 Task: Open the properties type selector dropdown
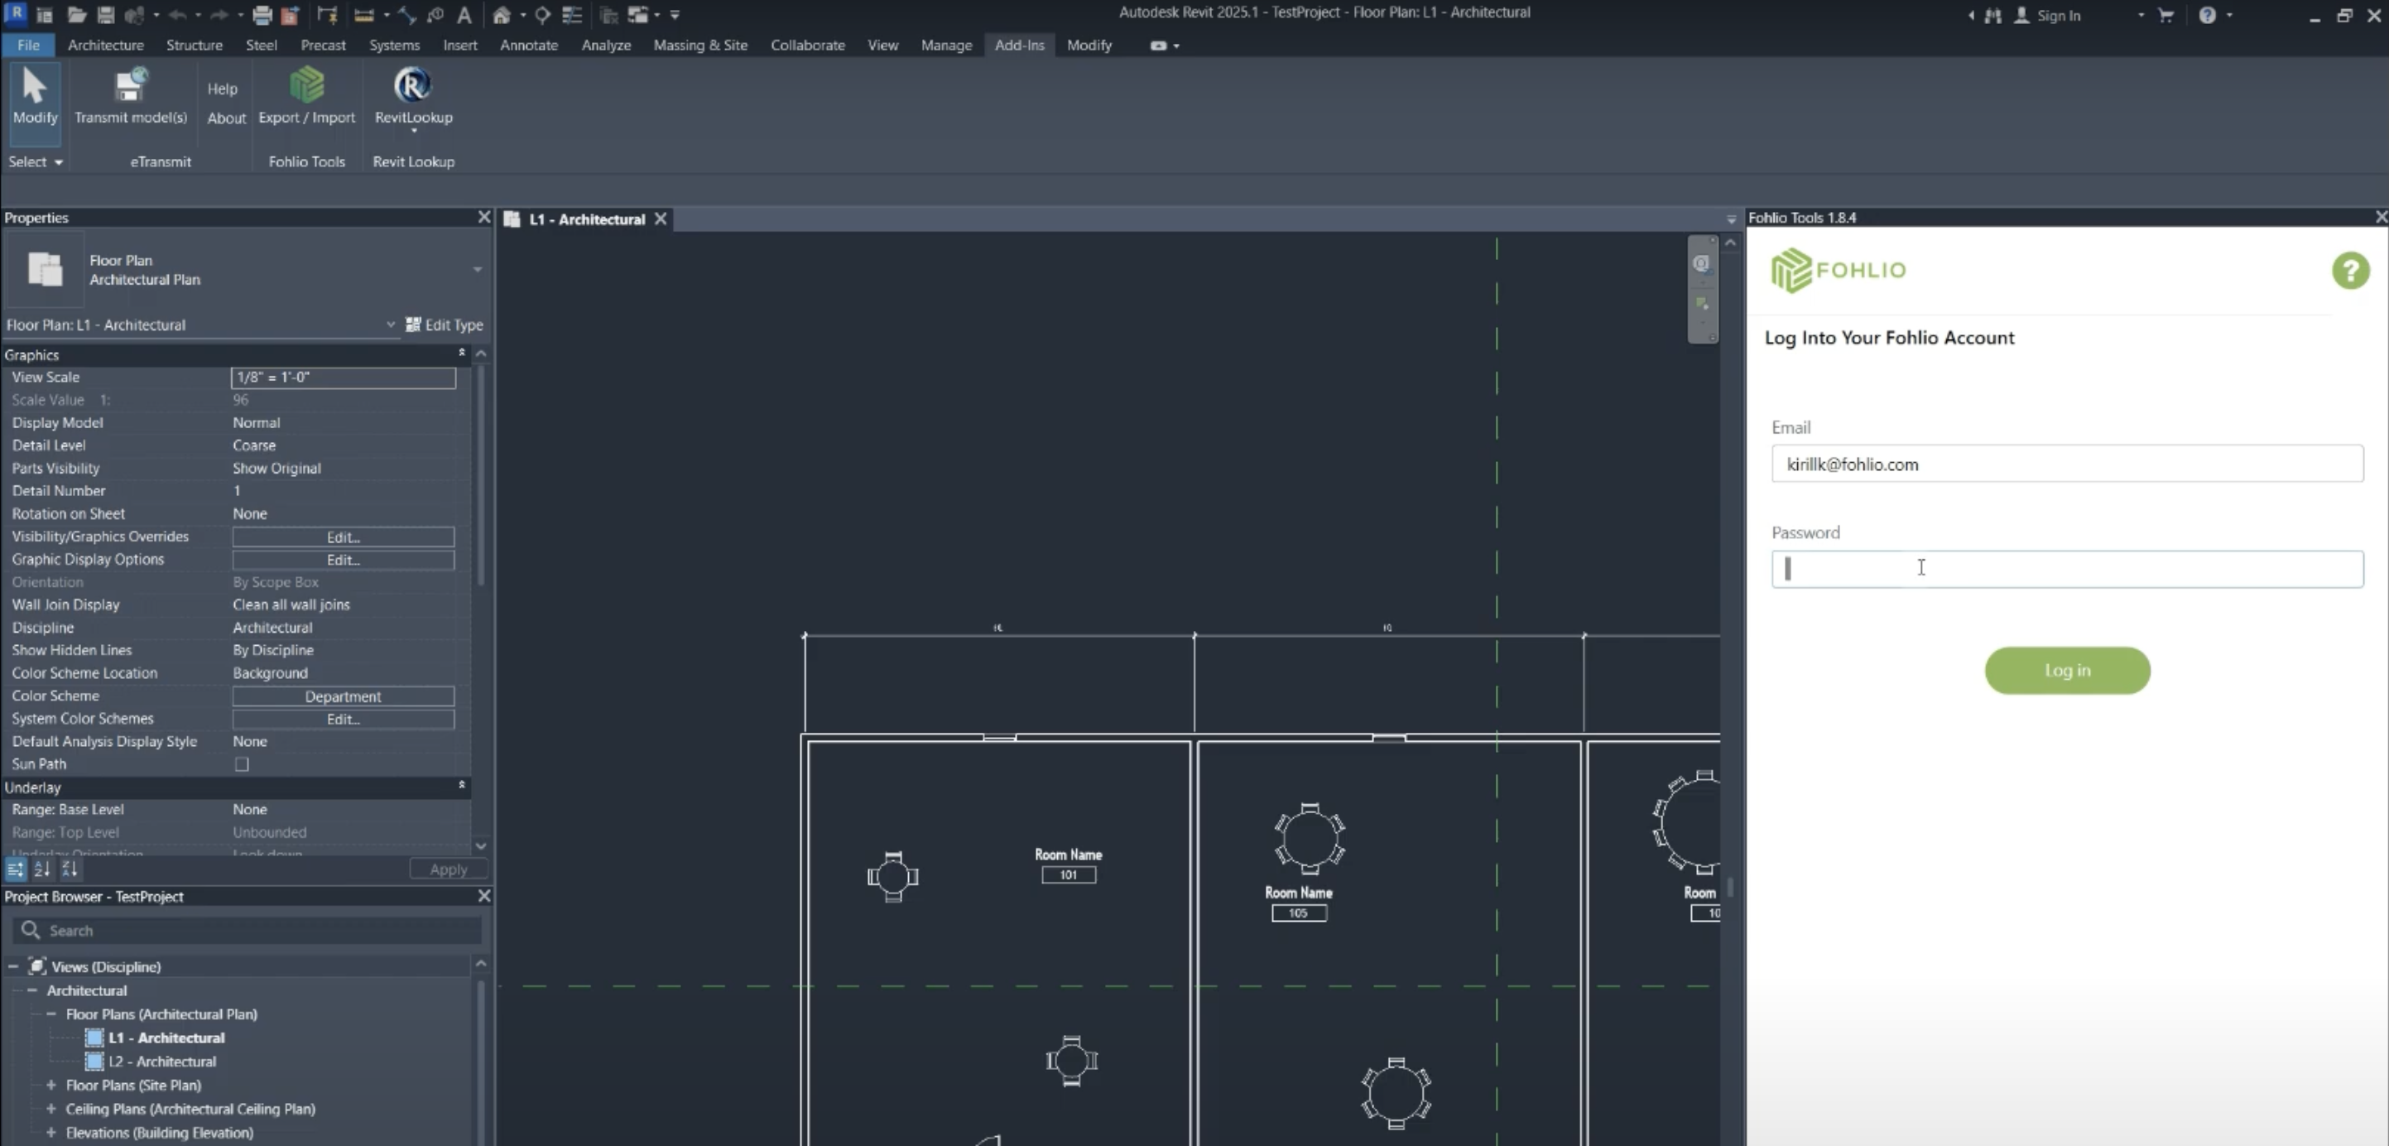pos(478,270)
